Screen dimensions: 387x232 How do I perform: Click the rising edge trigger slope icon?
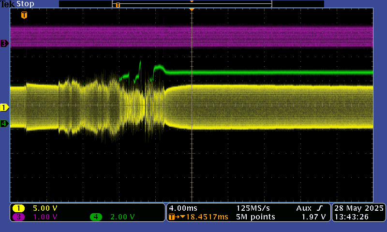(x=320, y=208)
